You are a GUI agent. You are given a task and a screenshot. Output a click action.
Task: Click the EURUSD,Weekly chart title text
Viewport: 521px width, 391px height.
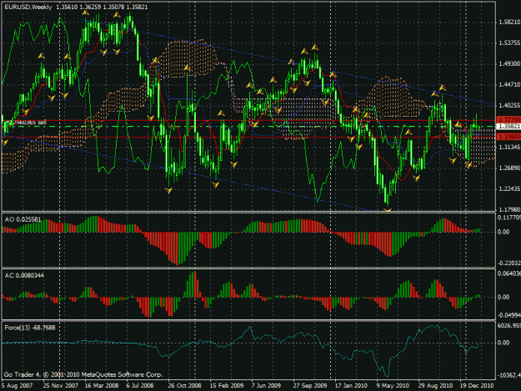(x=28, y=7)
